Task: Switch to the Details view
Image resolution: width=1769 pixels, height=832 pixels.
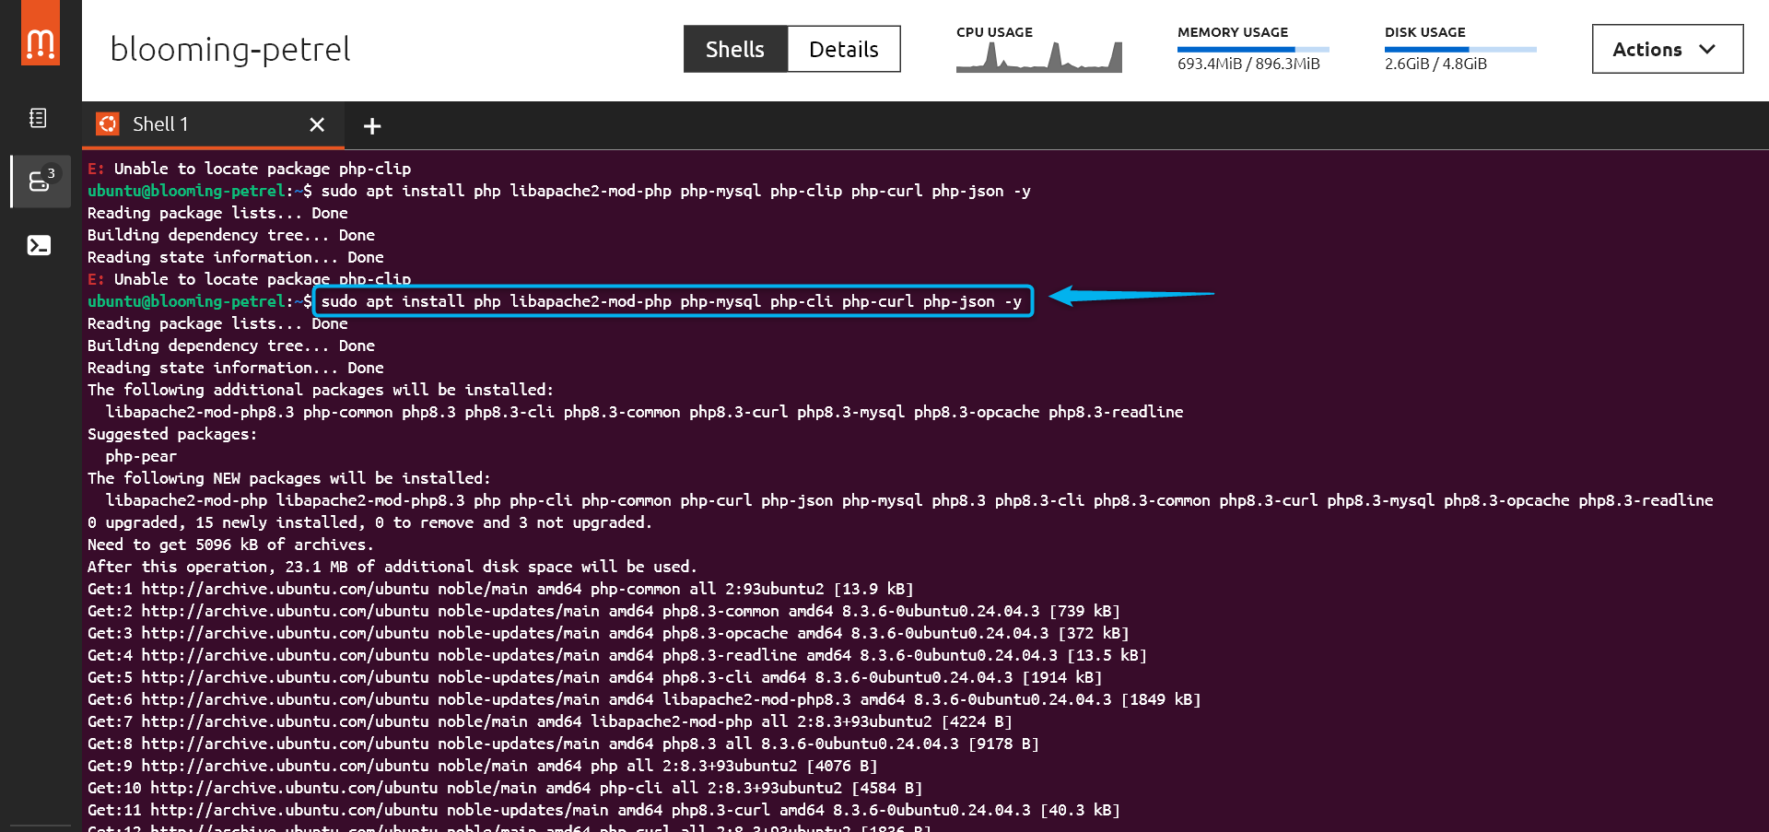Action: pyautogui.click(x=844, y=49)
